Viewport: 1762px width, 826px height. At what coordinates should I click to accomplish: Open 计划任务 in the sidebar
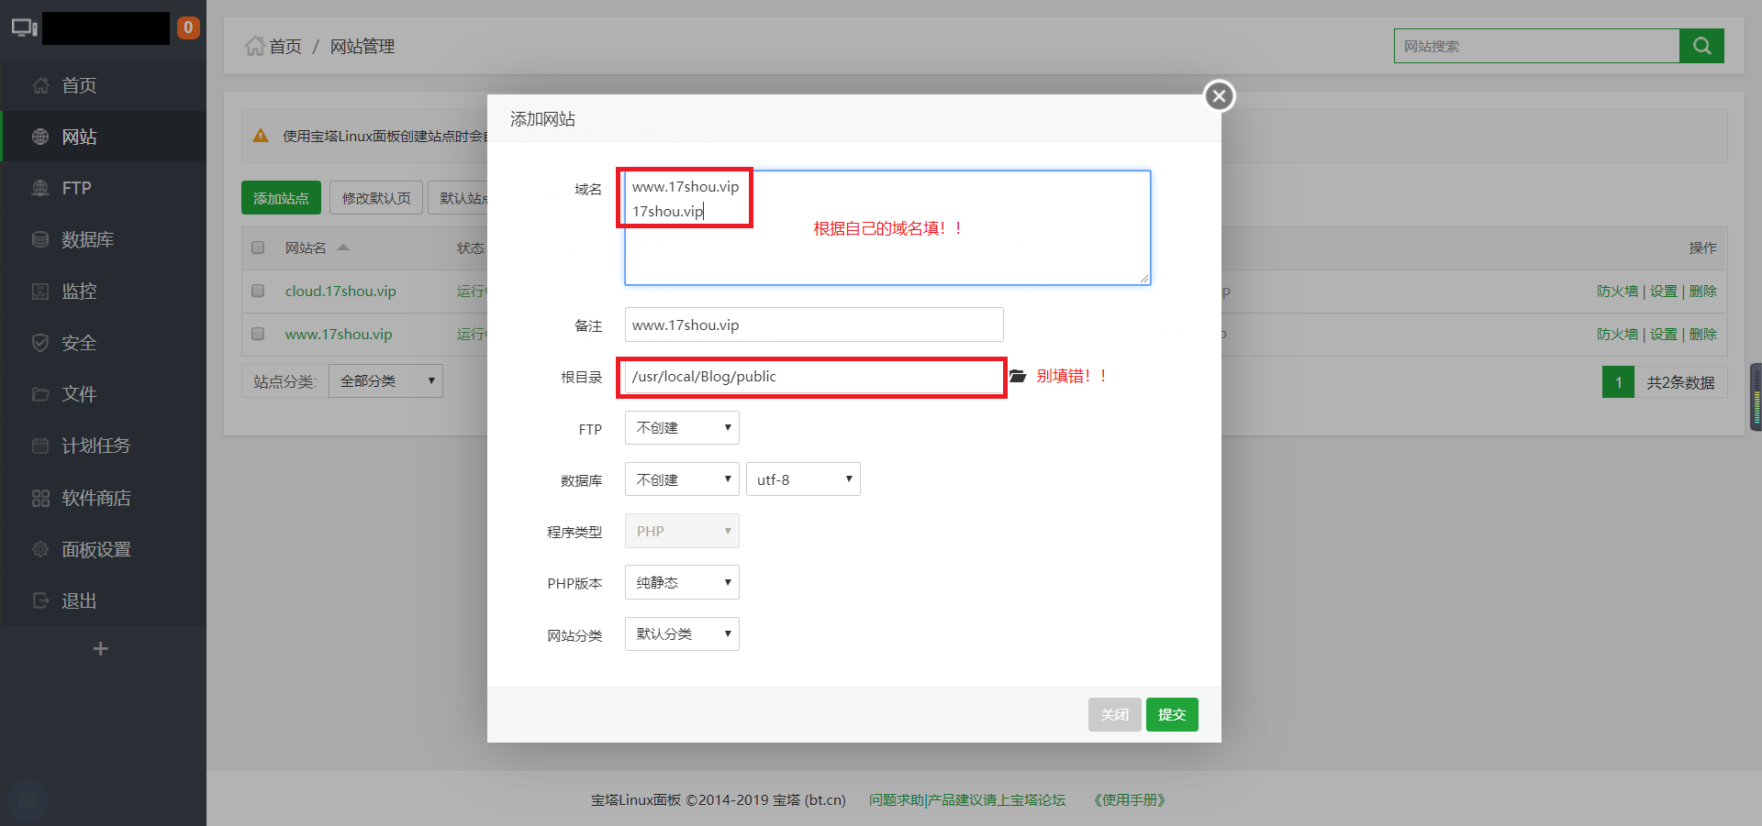pos(103,446)
